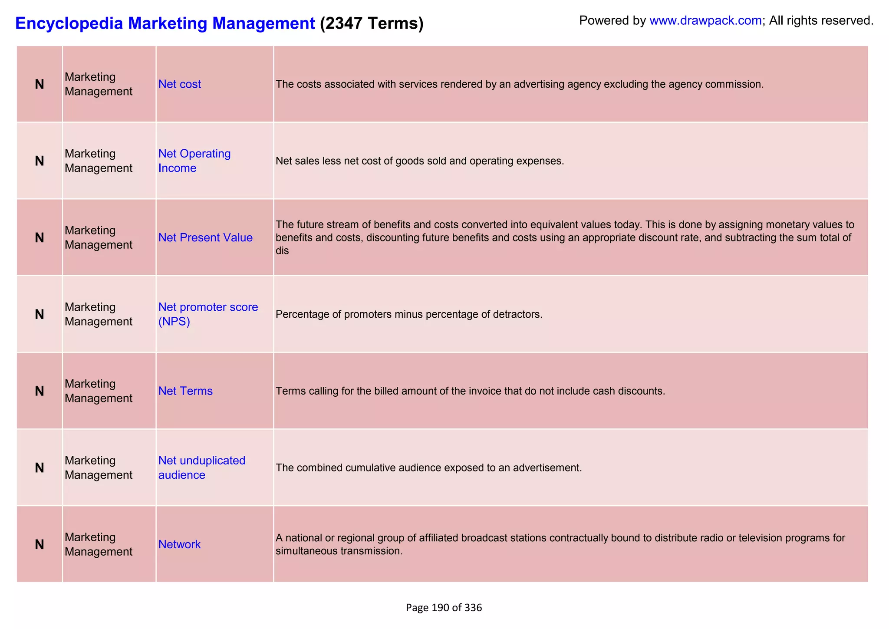
Task: Click Marketing Management in the Net Terms row
Action: click(99, 391)
